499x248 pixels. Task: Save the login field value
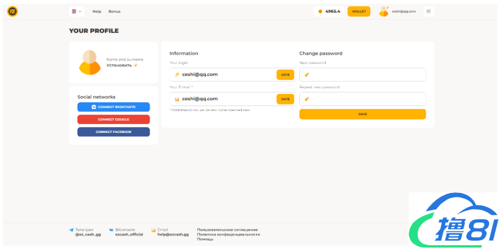(285, 75)
